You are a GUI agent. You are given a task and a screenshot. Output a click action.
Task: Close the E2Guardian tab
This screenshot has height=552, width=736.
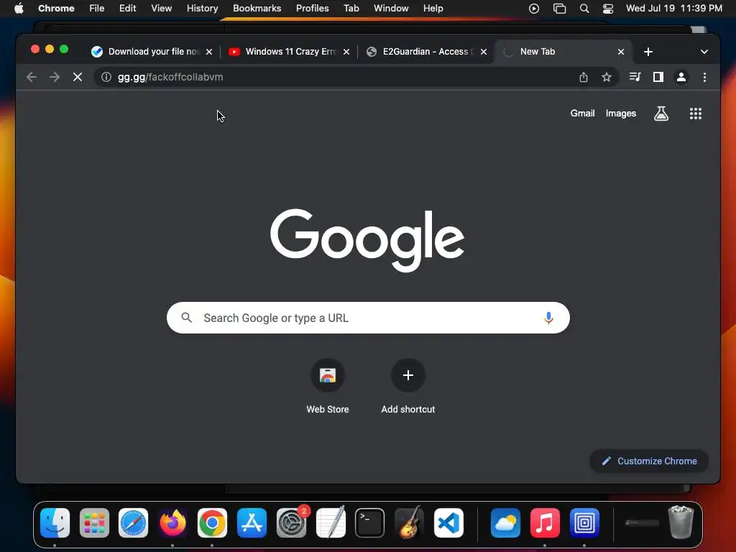click(484, 52)
